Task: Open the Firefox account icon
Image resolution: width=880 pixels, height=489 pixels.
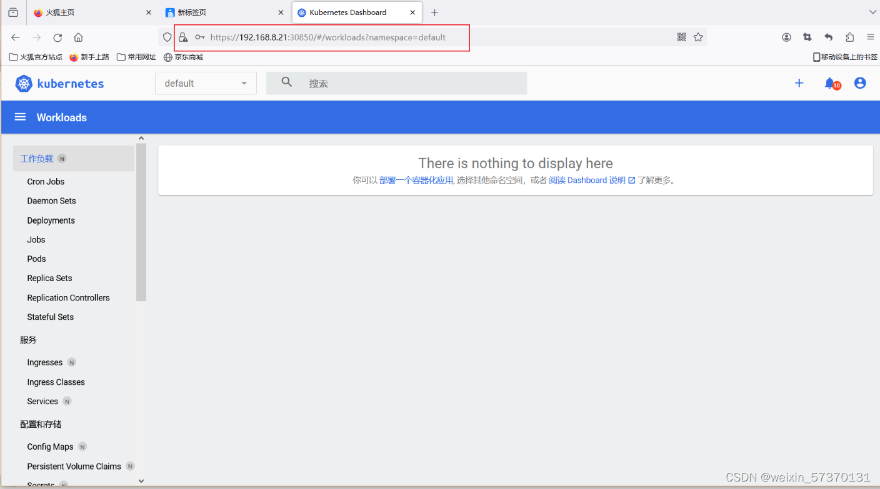Action: pyautogui.click(x=786, y=37)
